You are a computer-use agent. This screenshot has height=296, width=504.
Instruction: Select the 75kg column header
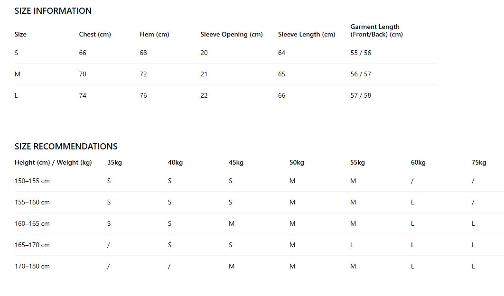(479, 163)
